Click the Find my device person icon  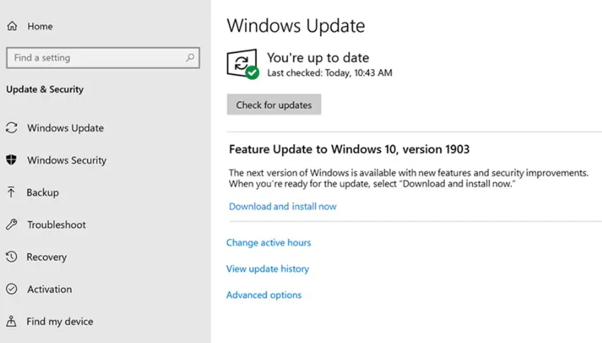(x=11, y=321)
